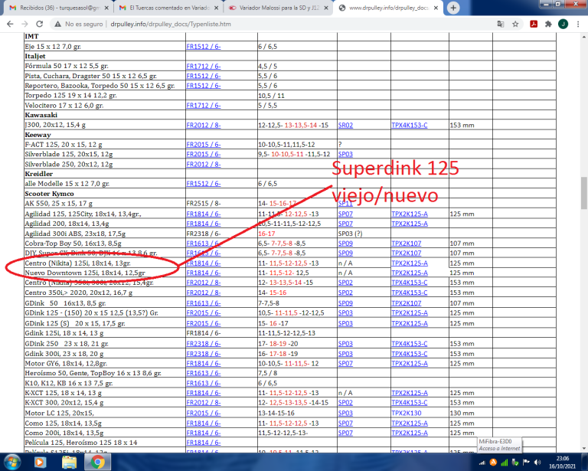Open TPX4K153-C link in Kawasaki J300 row
588x471 pixels.
click(409, 124)
